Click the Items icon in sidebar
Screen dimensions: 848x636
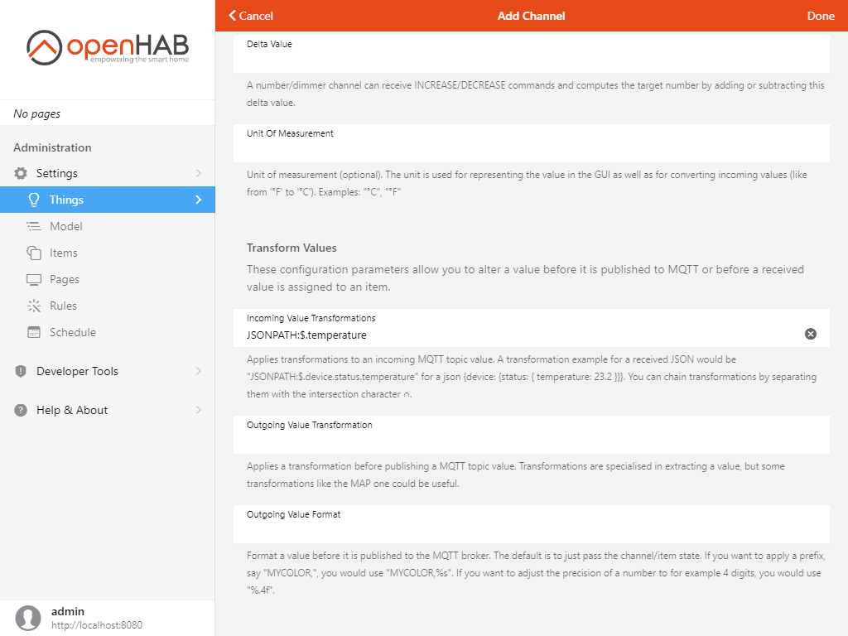coord(34,253)
